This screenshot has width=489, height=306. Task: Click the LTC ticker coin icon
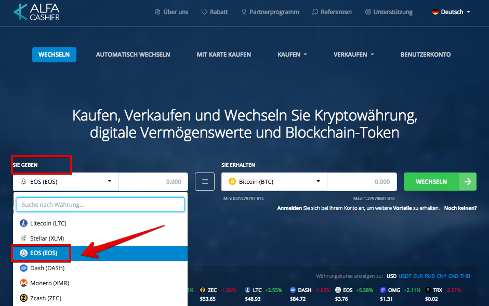[248, 290]
